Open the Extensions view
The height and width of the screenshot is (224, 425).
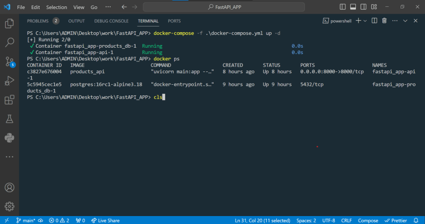[x=10, y=100]
